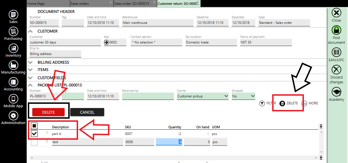Viewport: 348px width, 163px height.
Task: Click the EAN/UPC barcode icon
Action: tap(336, 52)
